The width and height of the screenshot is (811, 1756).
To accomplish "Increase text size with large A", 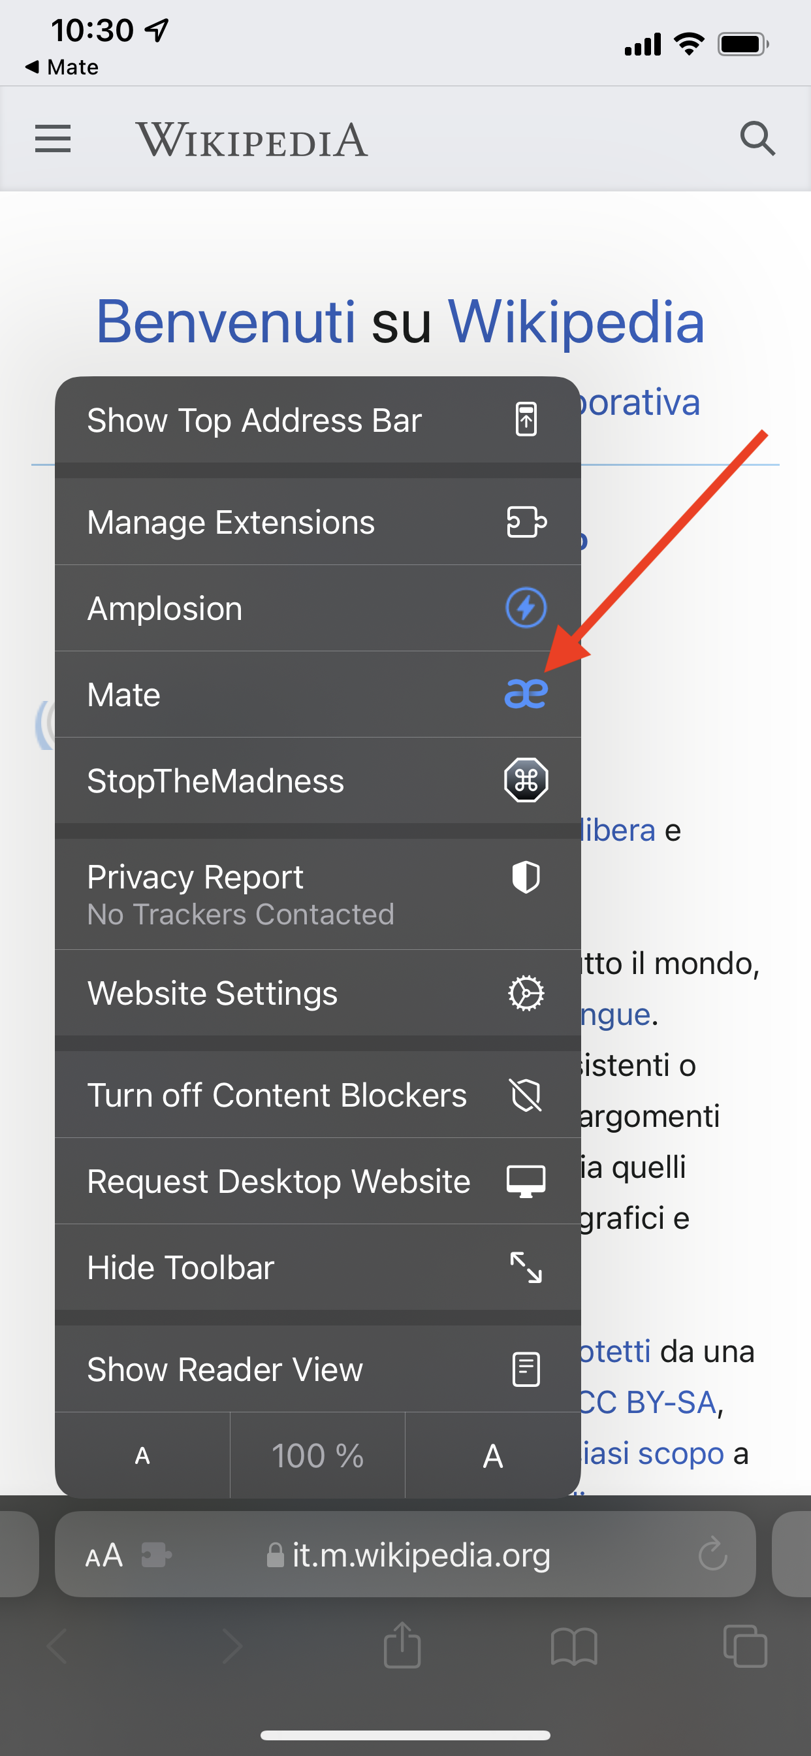I will pyautogui.click(x=493, y=1455).
